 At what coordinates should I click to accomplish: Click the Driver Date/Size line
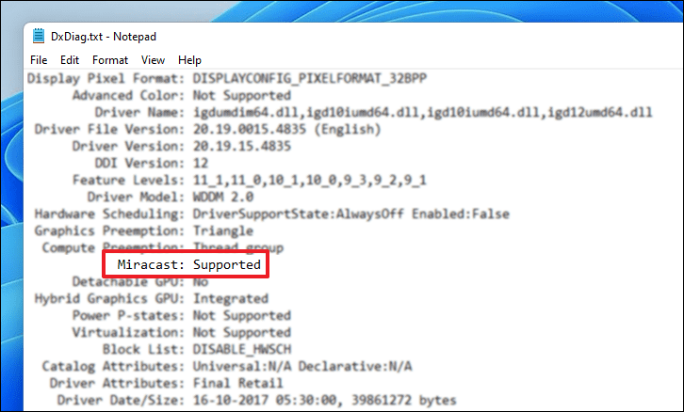[x=257, y=401]
